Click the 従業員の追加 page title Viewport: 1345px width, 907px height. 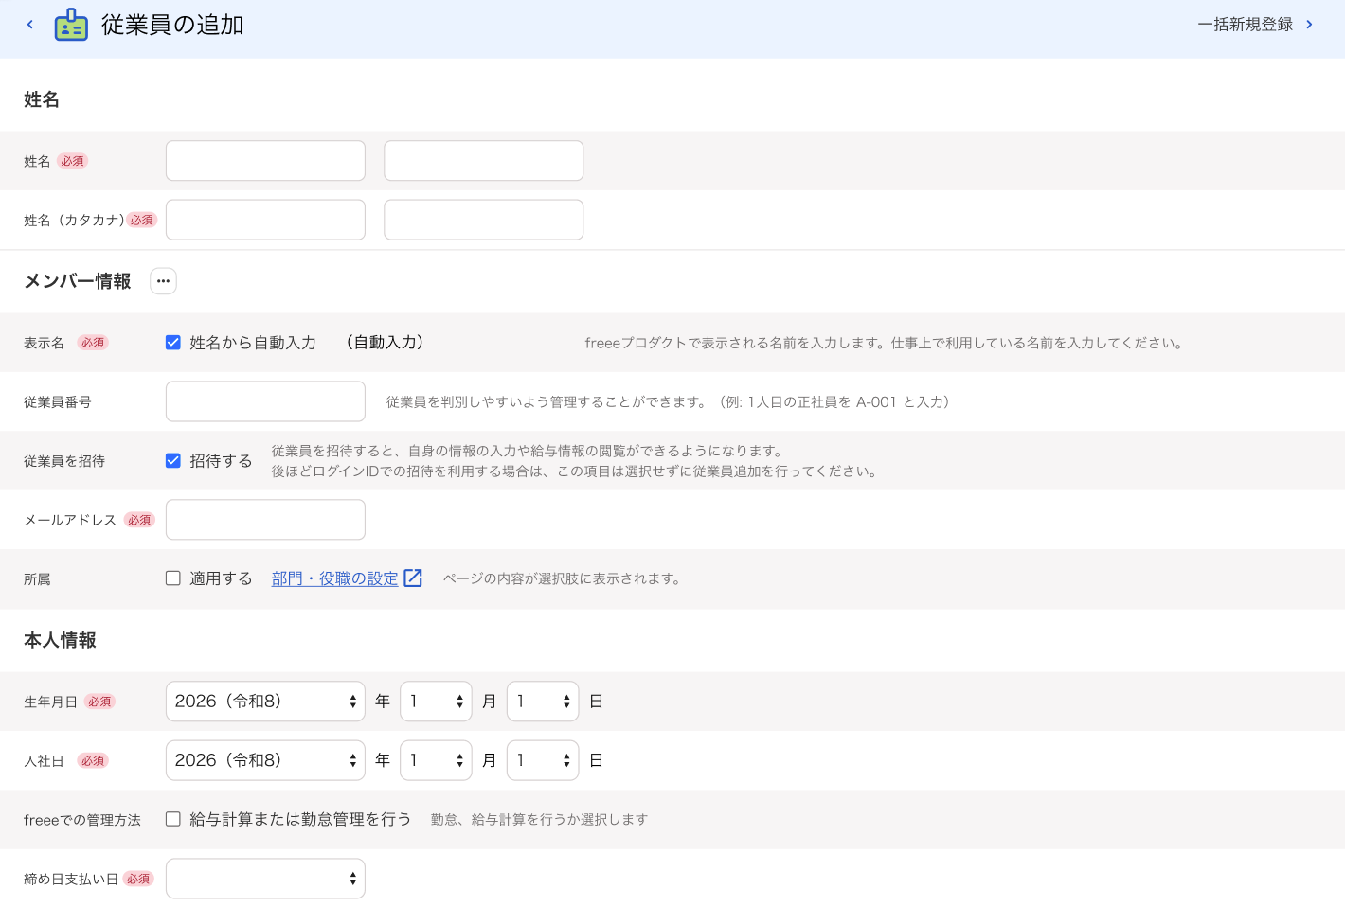172,25
